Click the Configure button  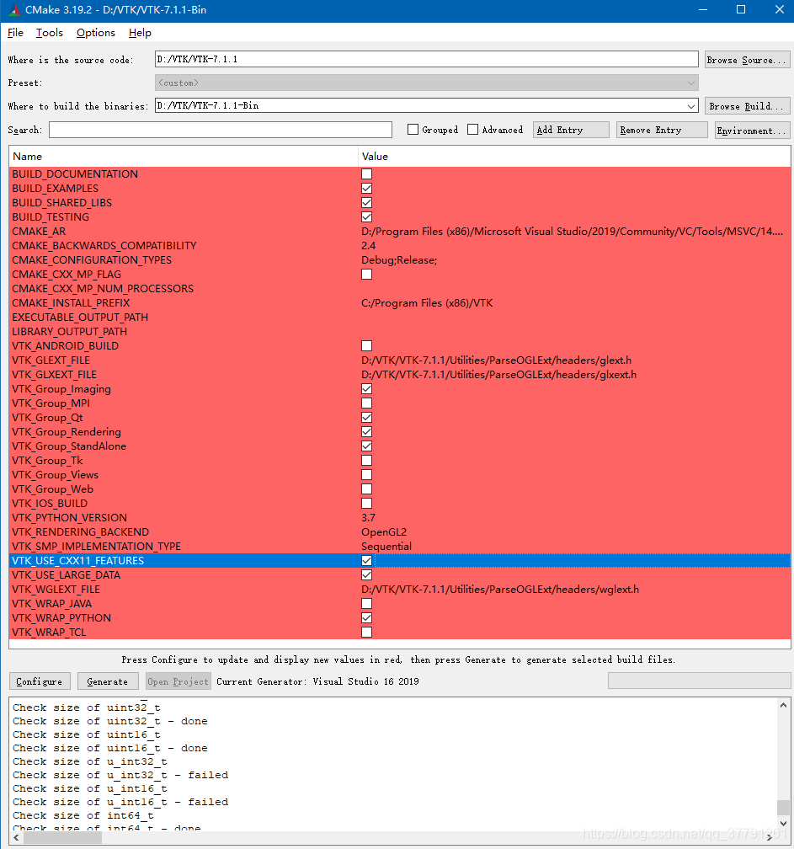(x=40, y=681)
